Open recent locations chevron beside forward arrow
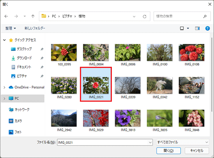 click(x=25, y=16)
